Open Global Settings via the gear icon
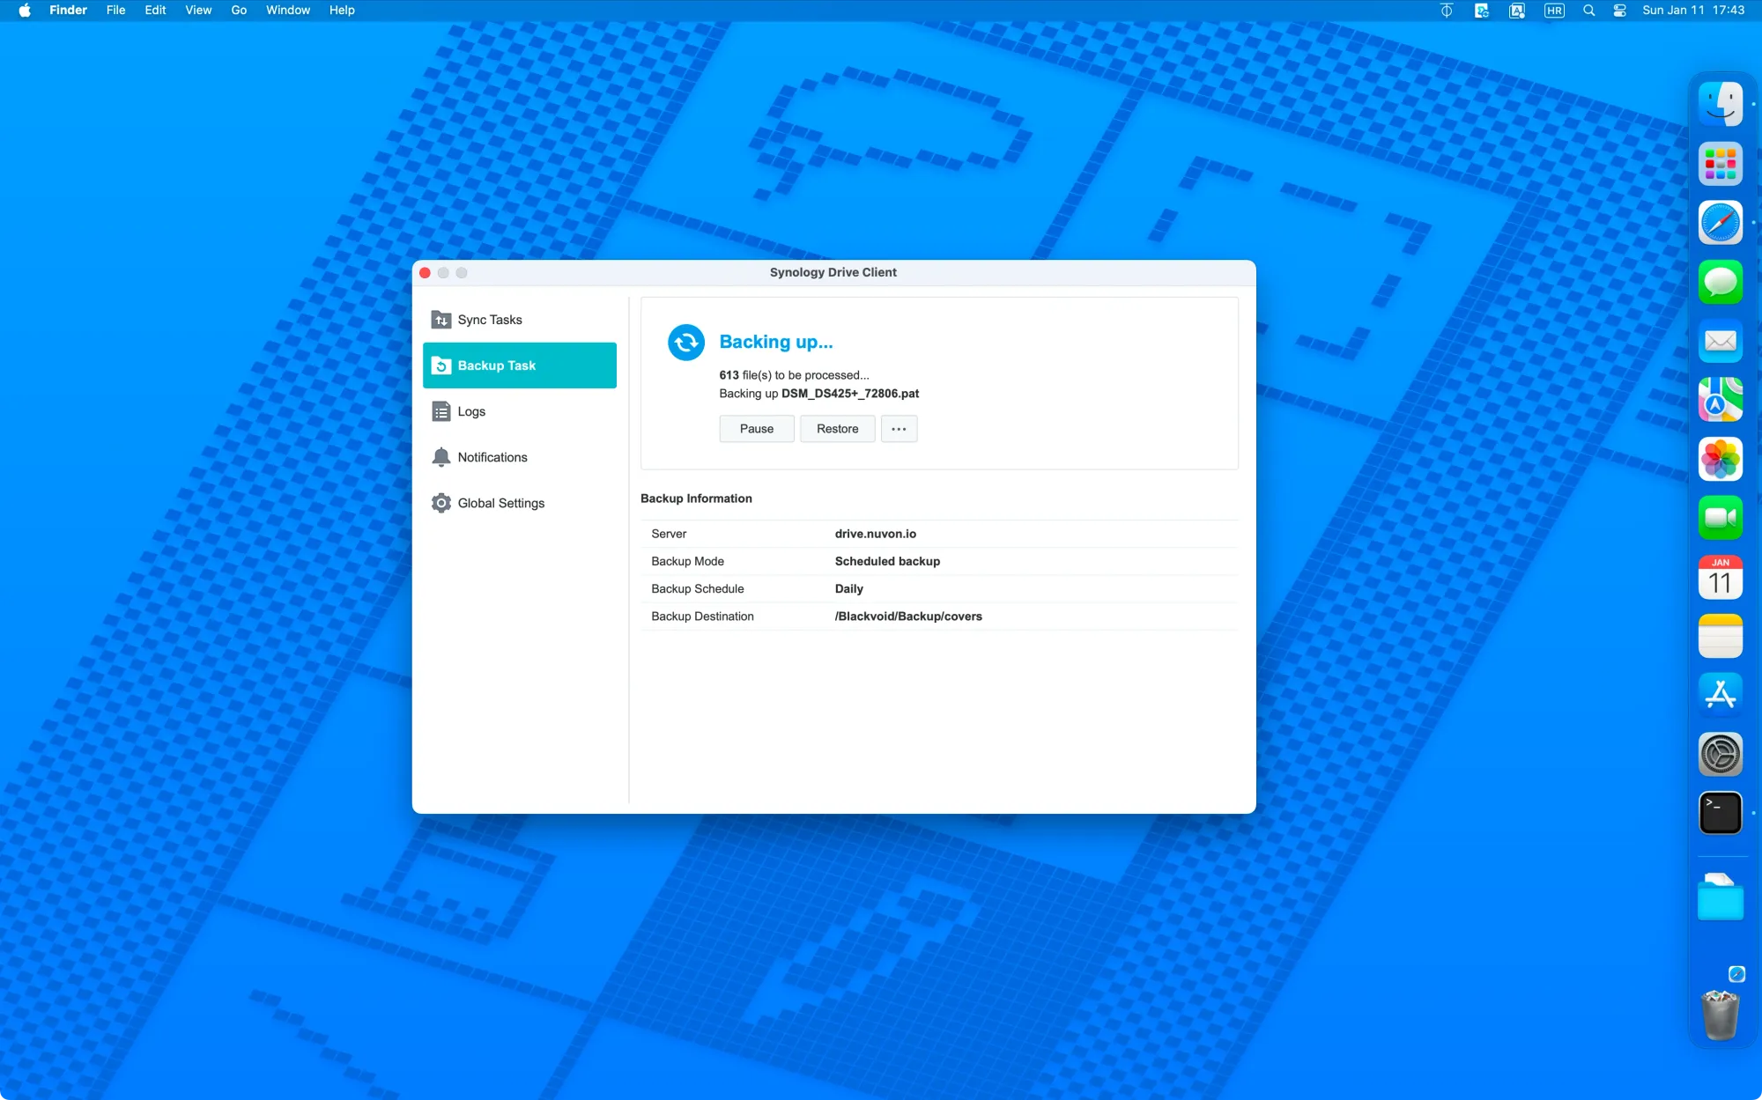The image size is (1762, 1100). click(x=441, y=503)
